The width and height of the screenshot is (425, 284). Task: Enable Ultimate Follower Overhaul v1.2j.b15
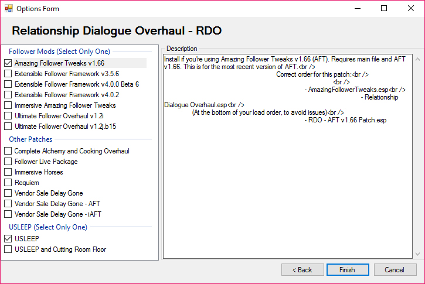pos(8,126)
